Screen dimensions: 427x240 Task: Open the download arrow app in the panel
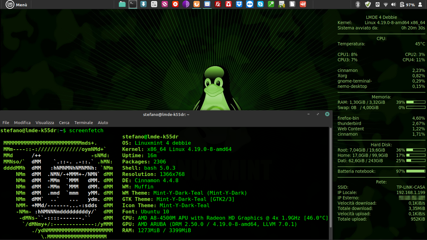143,4
